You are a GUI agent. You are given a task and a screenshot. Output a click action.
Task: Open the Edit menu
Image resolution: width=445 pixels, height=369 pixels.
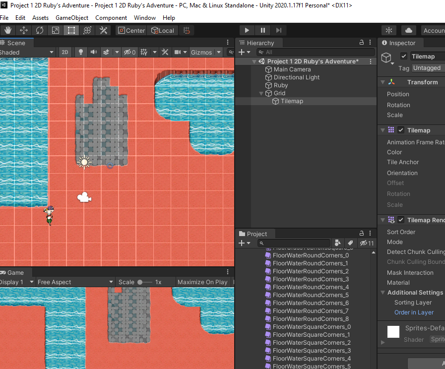pos(20,17)
